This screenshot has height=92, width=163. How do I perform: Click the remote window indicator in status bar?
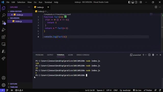3,90
